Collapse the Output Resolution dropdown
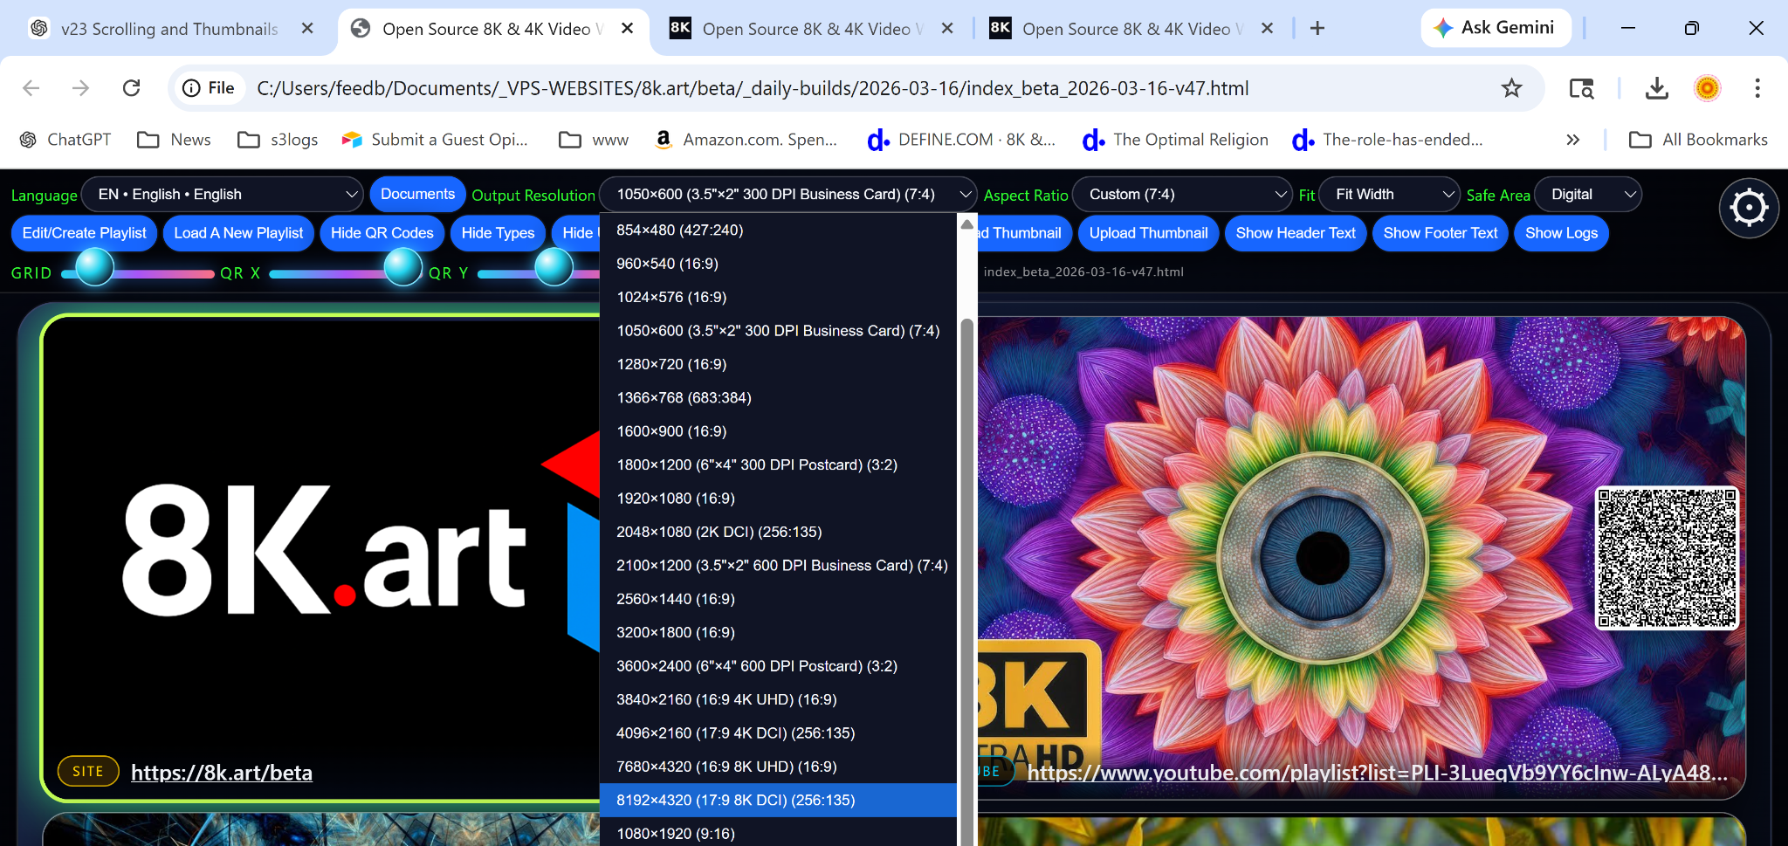 click(787, 195)
